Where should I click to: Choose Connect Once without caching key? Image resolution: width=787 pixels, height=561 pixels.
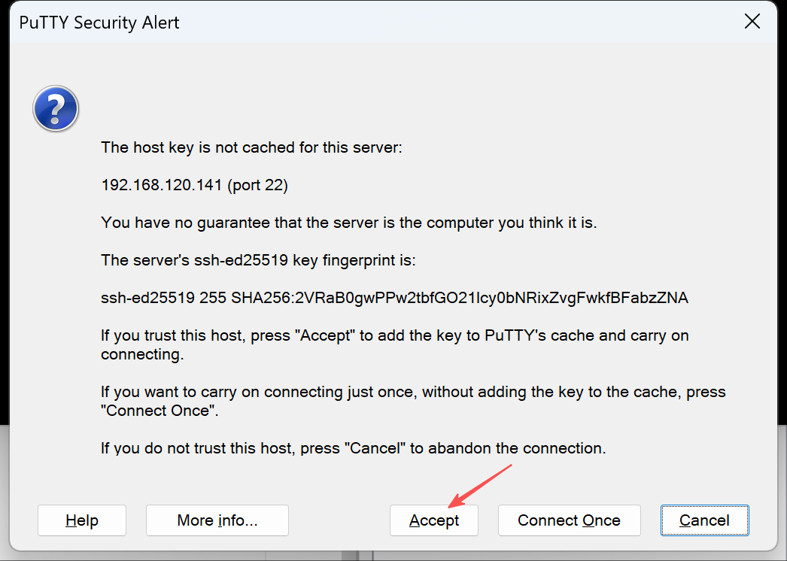coord(569,520)
